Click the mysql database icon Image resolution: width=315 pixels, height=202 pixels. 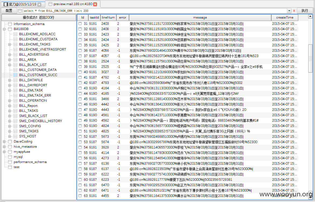click(10, 157)
